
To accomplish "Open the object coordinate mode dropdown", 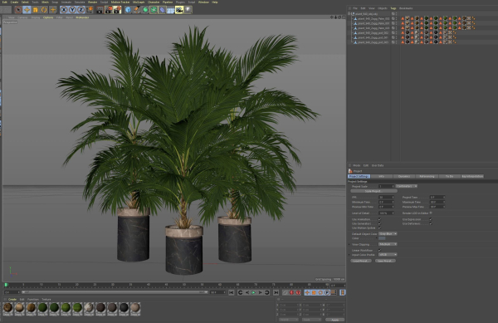I will [x=288, y=321].
